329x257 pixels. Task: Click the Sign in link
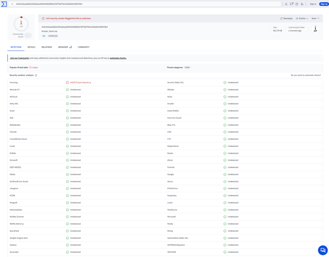[313, 4]
